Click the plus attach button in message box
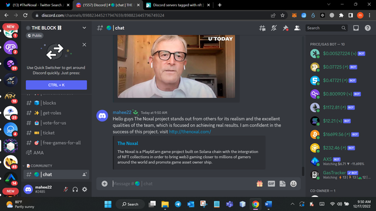The width and height of the screenshot is (376, 211). coord(105,183)
